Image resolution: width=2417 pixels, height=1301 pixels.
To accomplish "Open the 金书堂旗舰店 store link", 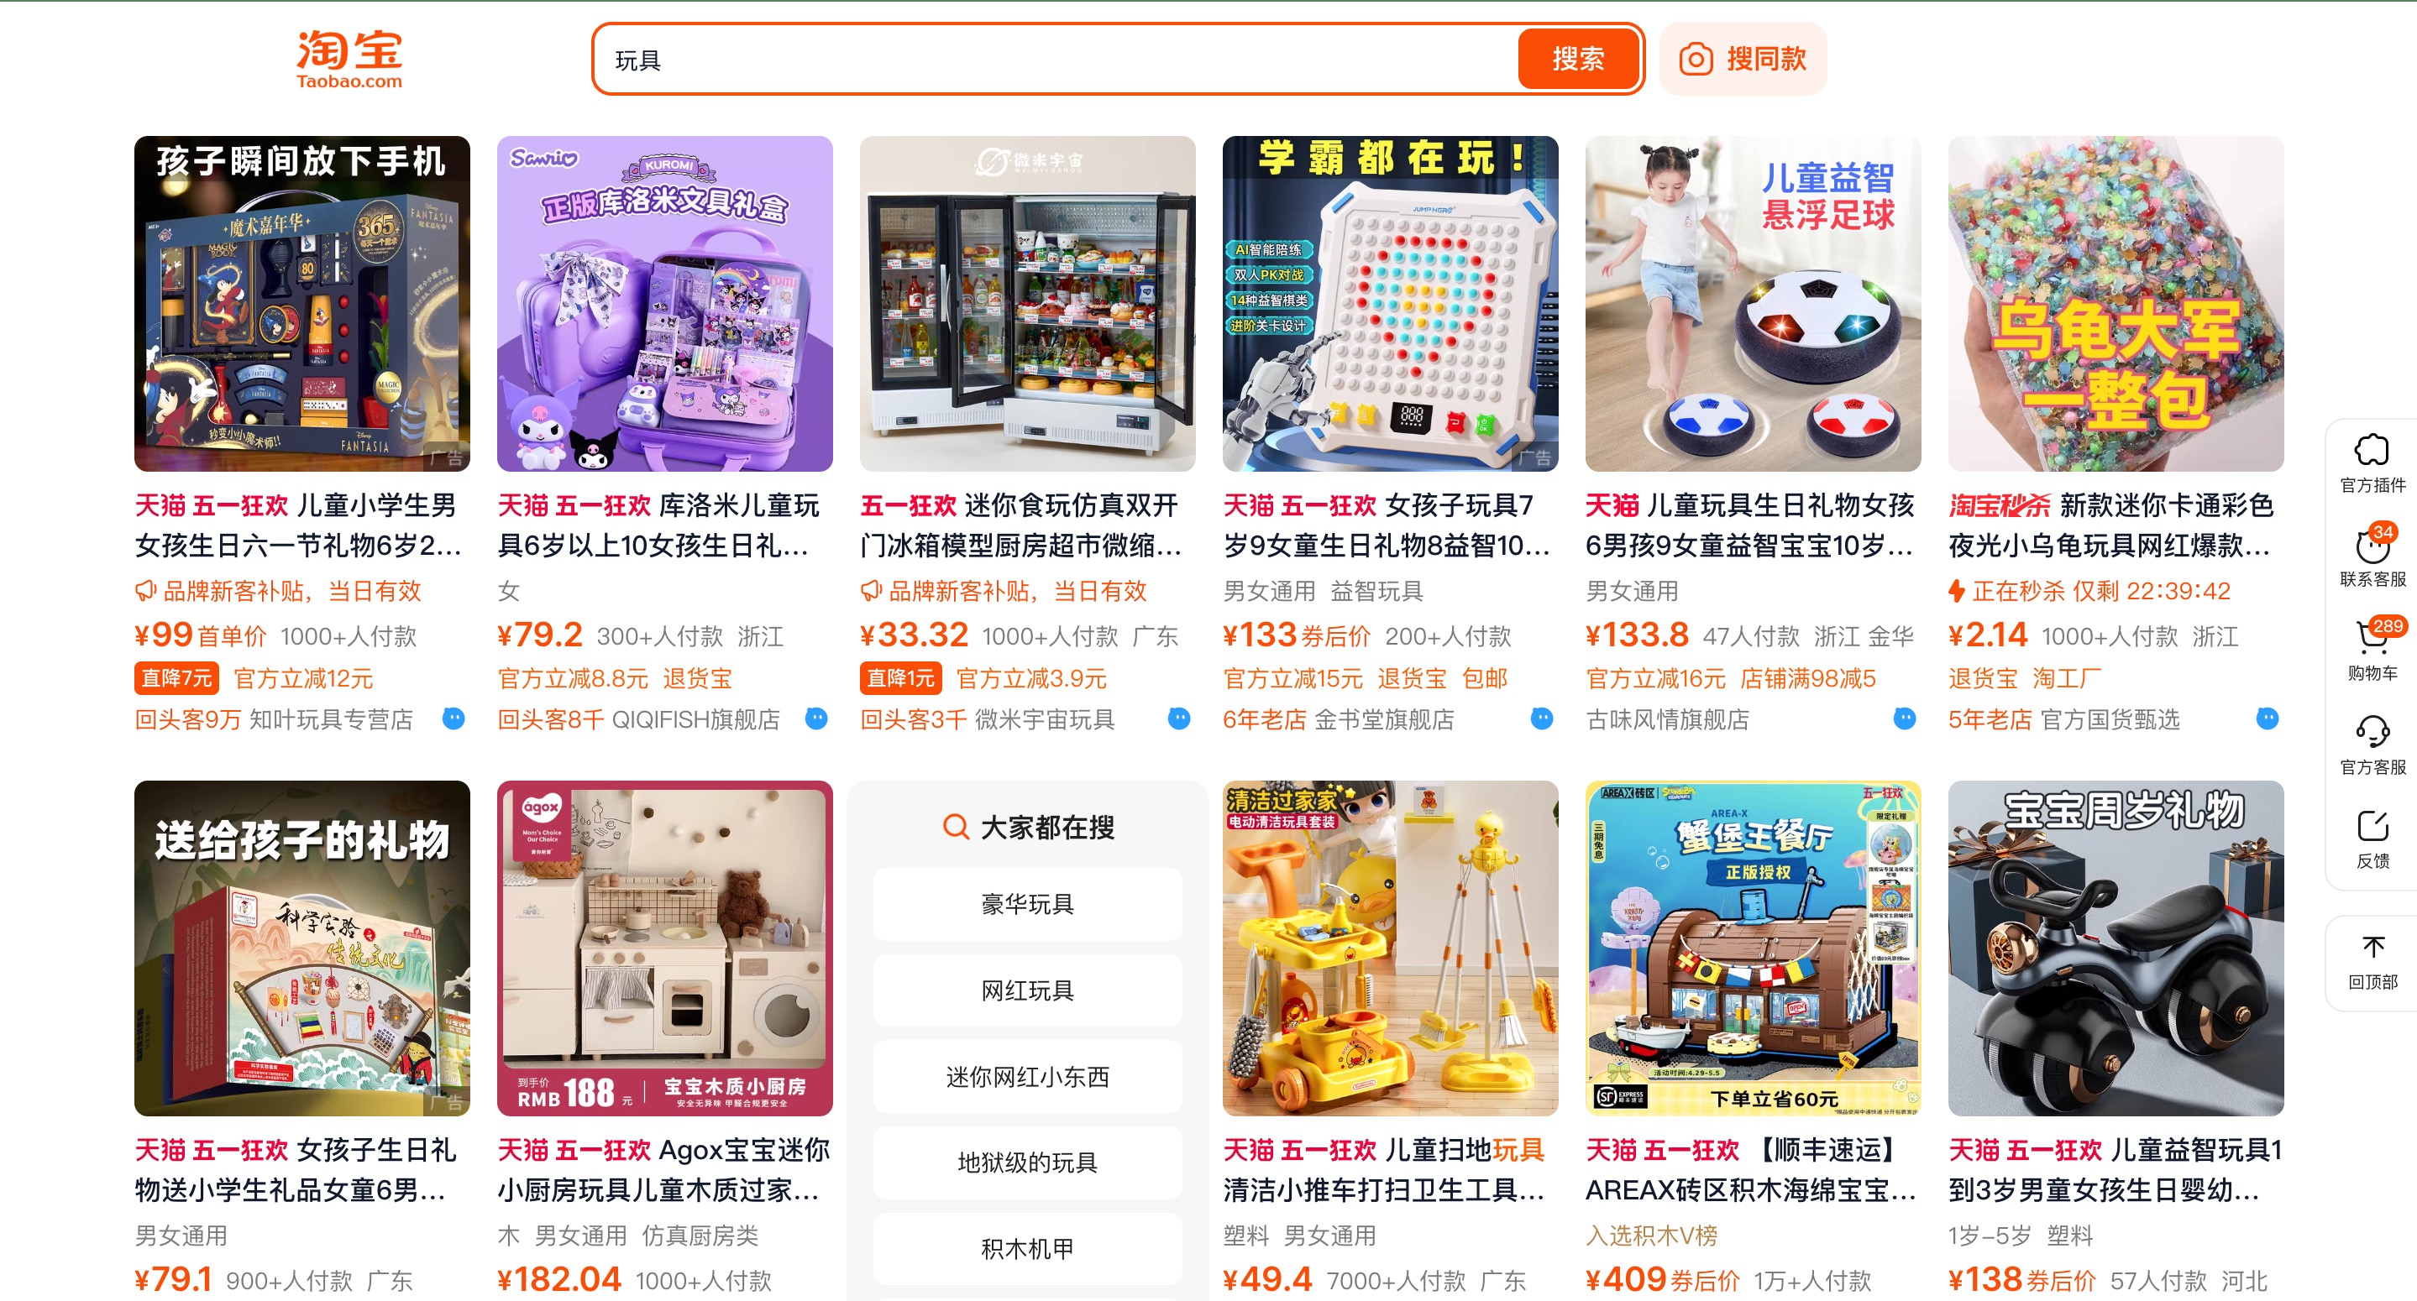I will 1384,719.
